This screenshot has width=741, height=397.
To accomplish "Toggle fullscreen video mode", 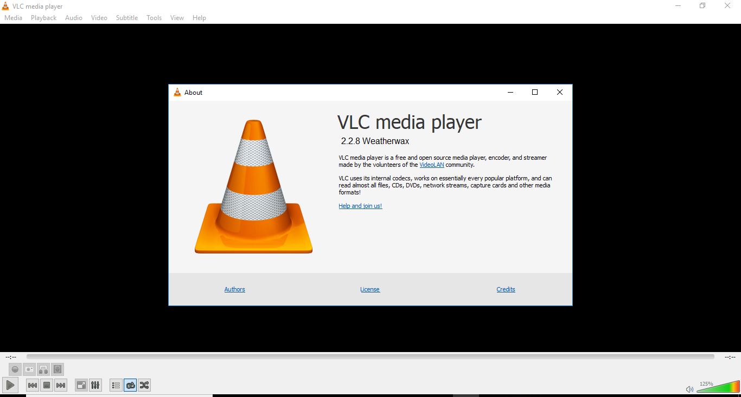I will [80, 385].
